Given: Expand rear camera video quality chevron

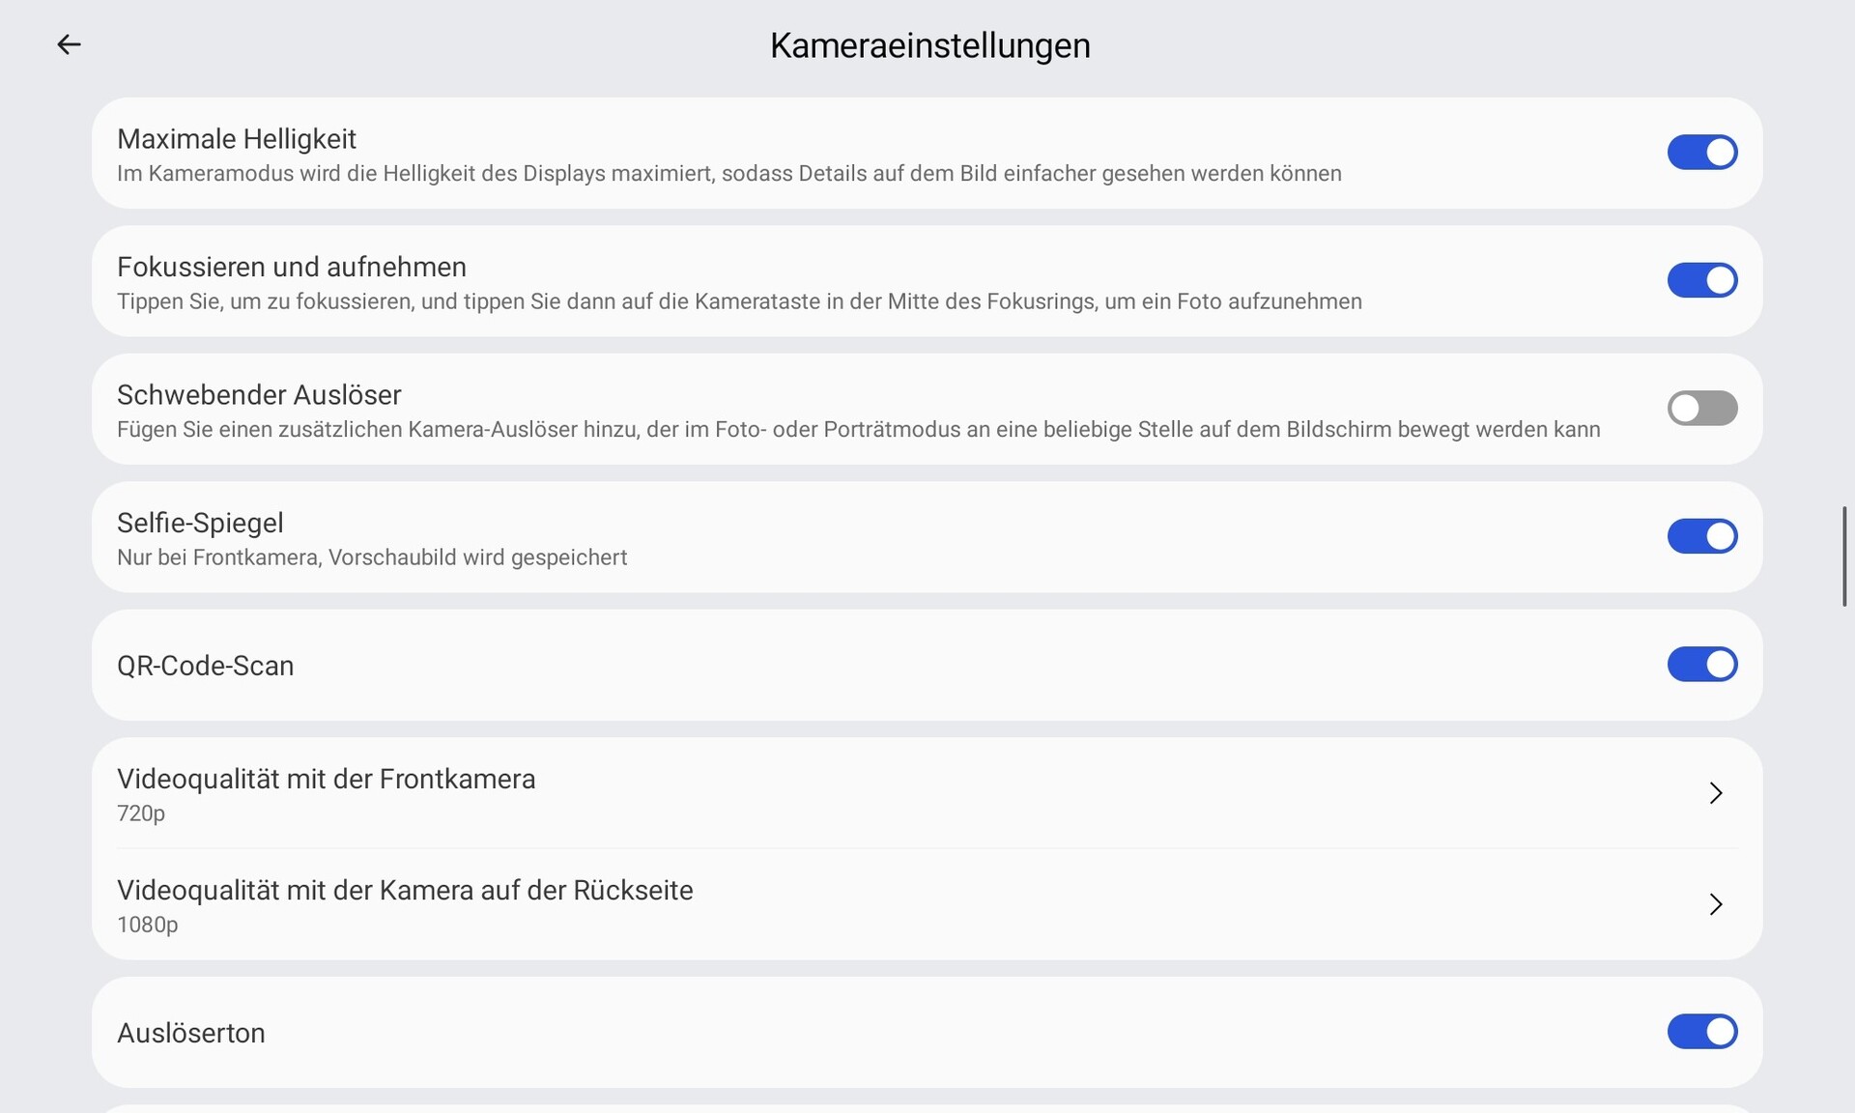Looking at the screenshot, I should [1715, 904].
